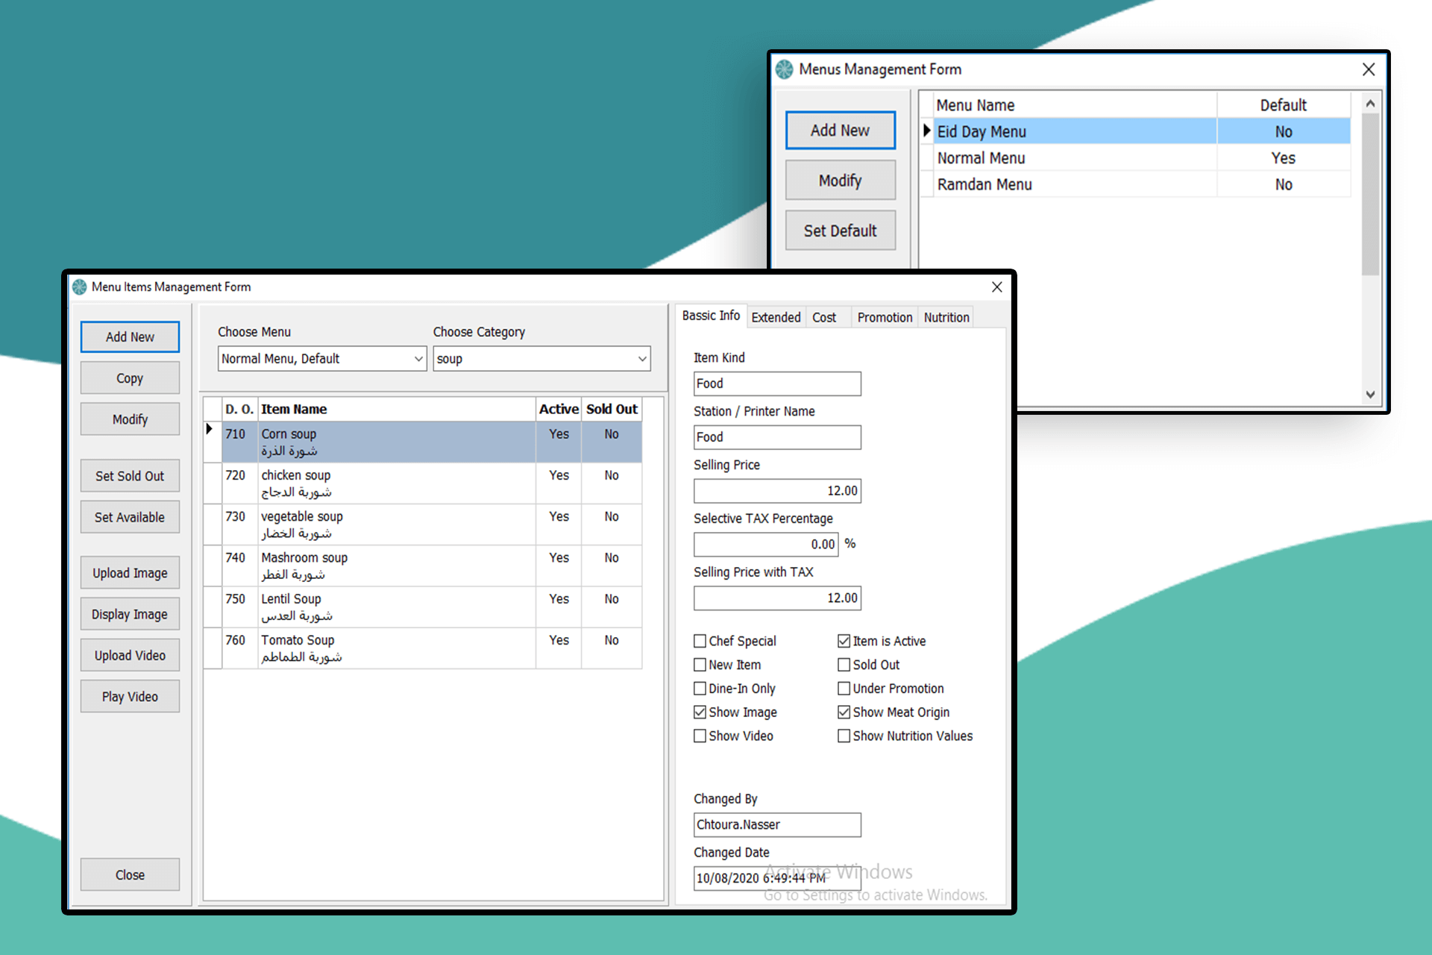Switch to the Extended tab

click(x=776, y=316)
